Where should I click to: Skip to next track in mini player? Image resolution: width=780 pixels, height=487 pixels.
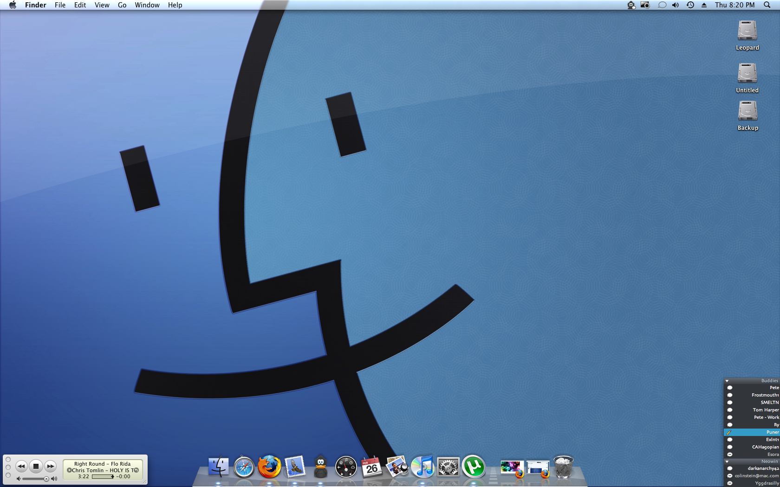click(x=51, y=466)
